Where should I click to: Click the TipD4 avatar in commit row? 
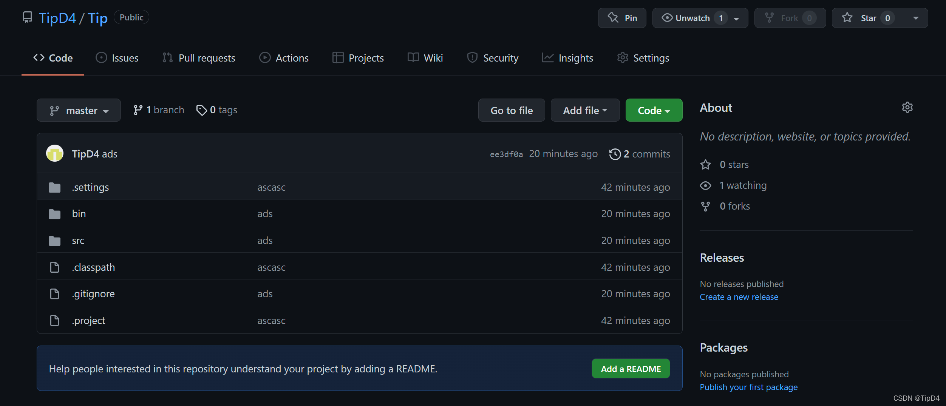[x=55, y=153]
